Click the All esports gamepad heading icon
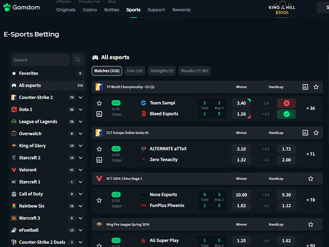This screenshot has height=247, width=329. coord(95,58)
